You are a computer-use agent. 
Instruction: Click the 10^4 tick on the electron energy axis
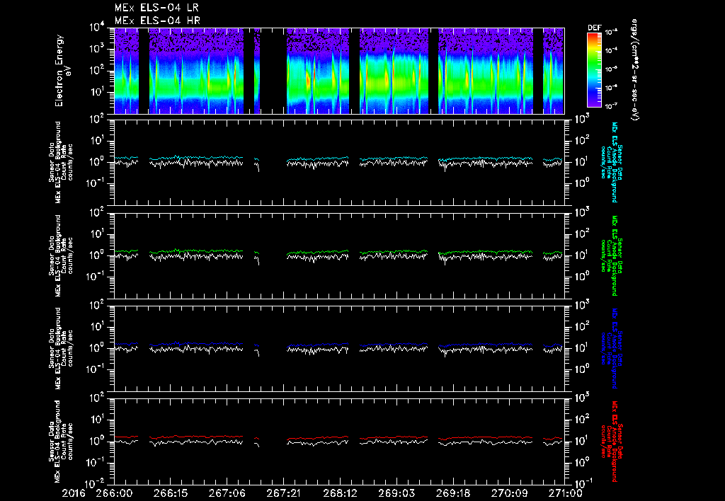98,27
